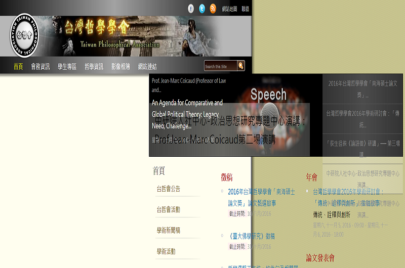405x268 pixels.
Task: Open 學術新聞稿 sidebar item
Action: 169,230
